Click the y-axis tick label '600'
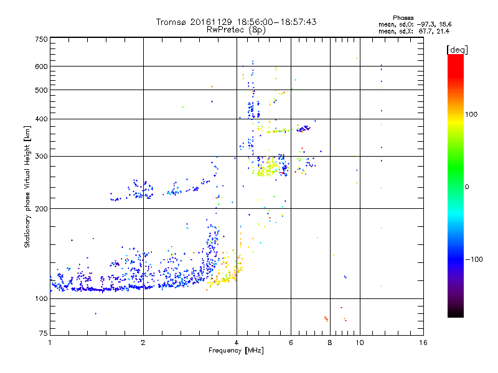This screenshot has width=498, height=373. (41, 67)
